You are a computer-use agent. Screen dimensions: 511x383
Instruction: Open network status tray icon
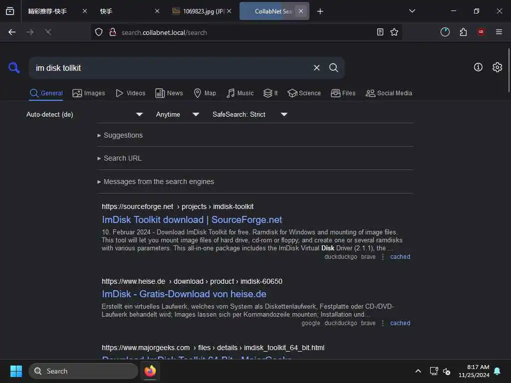(x=434, y=371)
